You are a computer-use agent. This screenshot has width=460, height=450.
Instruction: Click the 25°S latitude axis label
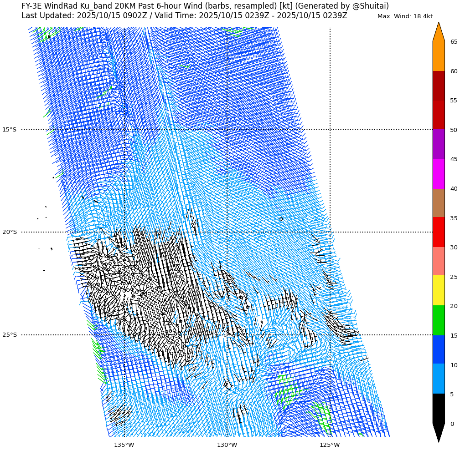tap(9, 335)
